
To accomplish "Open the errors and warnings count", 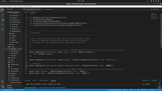I will [21, 90].
